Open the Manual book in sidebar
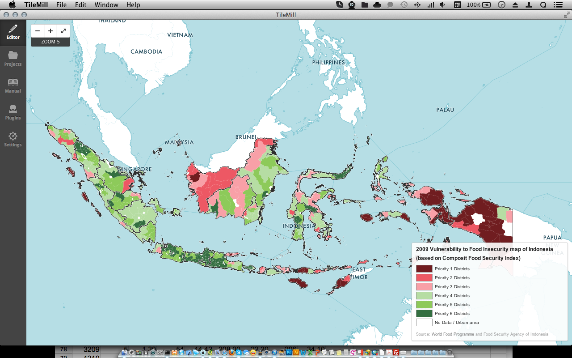The image size is (572, 358). point(13,86)
